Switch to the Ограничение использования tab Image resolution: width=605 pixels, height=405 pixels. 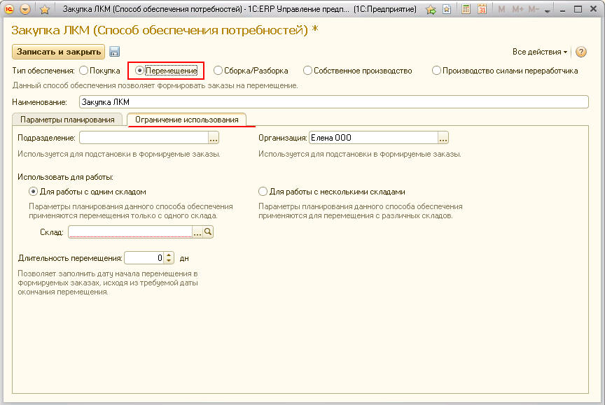[x=187, y=120]
